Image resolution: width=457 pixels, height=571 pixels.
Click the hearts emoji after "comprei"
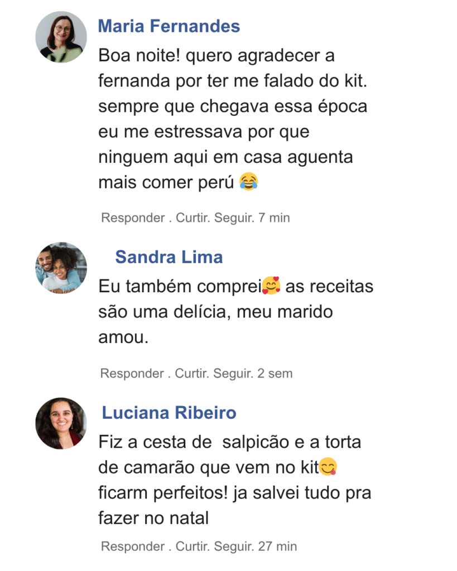point(271,287)
